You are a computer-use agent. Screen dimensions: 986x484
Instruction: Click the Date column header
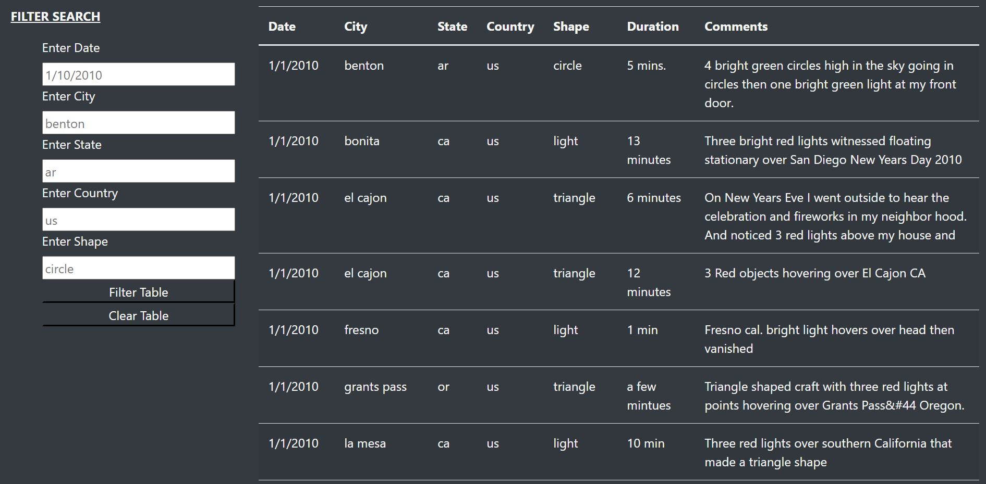[282, 27]
